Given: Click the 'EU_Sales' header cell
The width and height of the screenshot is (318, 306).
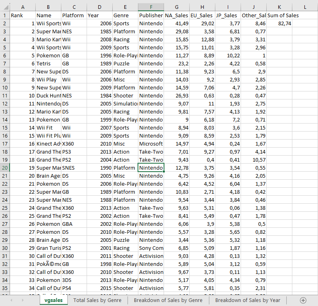Looking at the screenshot, I should tap(202, 15).
